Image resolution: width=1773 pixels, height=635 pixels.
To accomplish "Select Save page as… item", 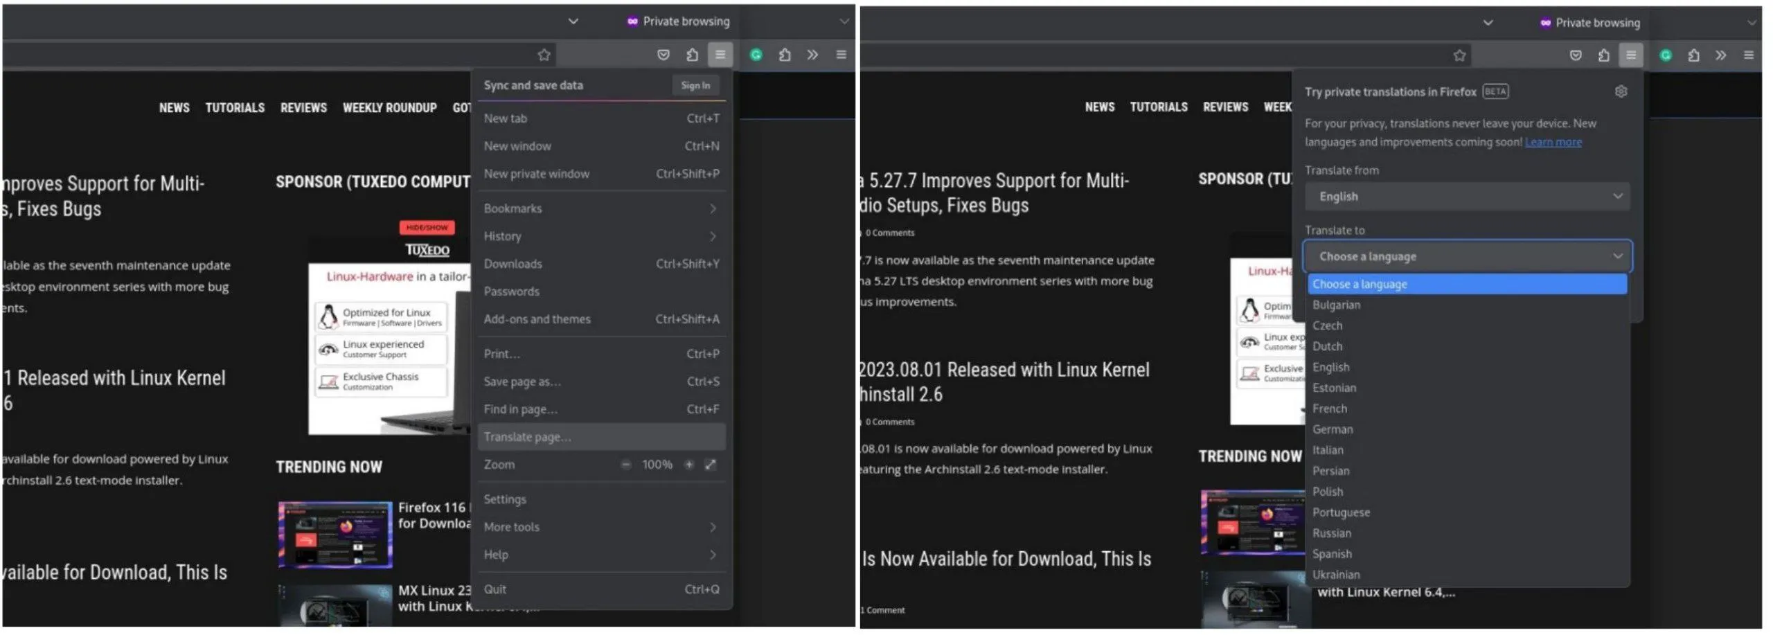I will (x=601, y=382).
